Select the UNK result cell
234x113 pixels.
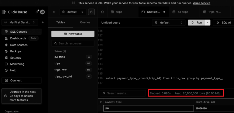pyautogui.click(x=149, y=108)
